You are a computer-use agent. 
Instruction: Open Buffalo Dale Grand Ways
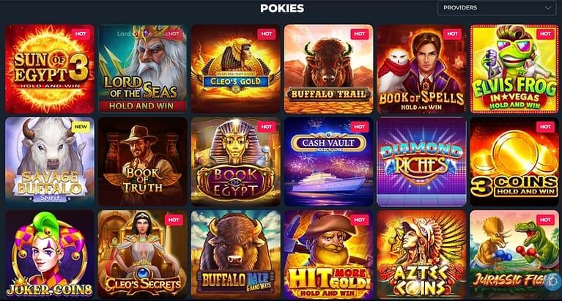tap(235, 254)
